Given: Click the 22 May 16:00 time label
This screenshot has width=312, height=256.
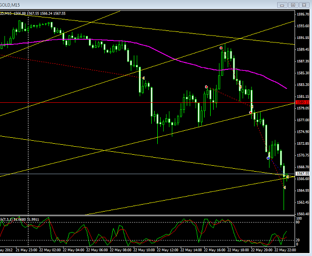Looking at the screenshot, I should click(215, 250).
